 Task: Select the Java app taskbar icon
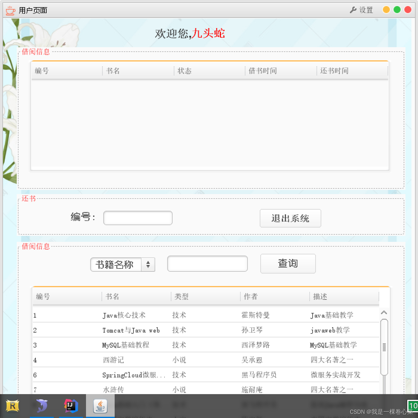pyautogui.click(x=100, y=406)
